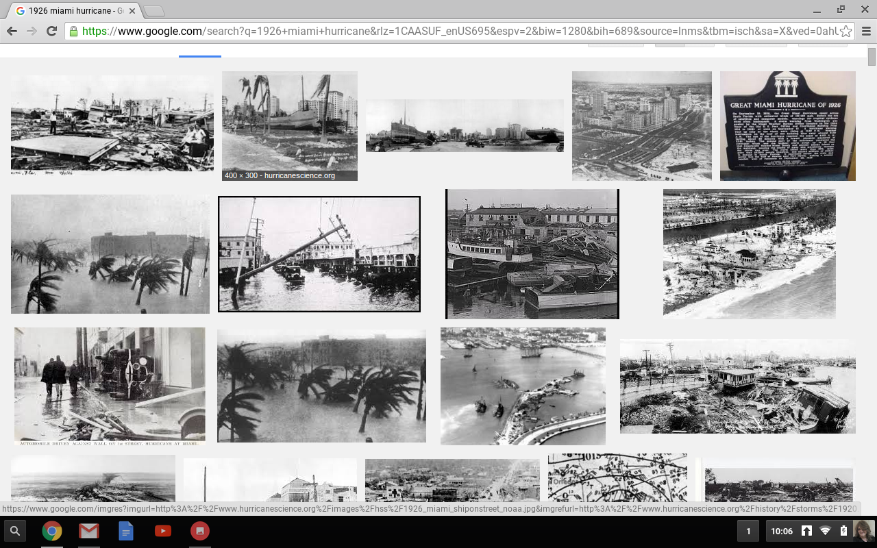The width and height of the screenshot is (877, 548).
Task: Expand the notification counter showing 1
Action: click(748, 530)
